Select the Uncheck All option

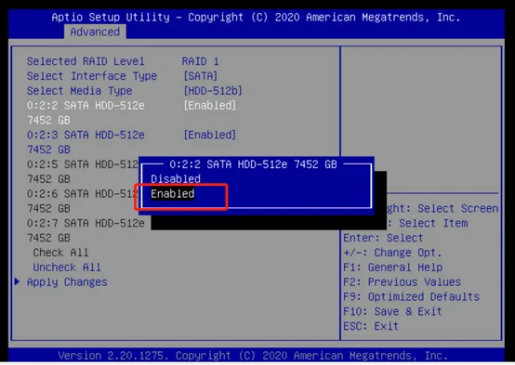tap(67, 267)
